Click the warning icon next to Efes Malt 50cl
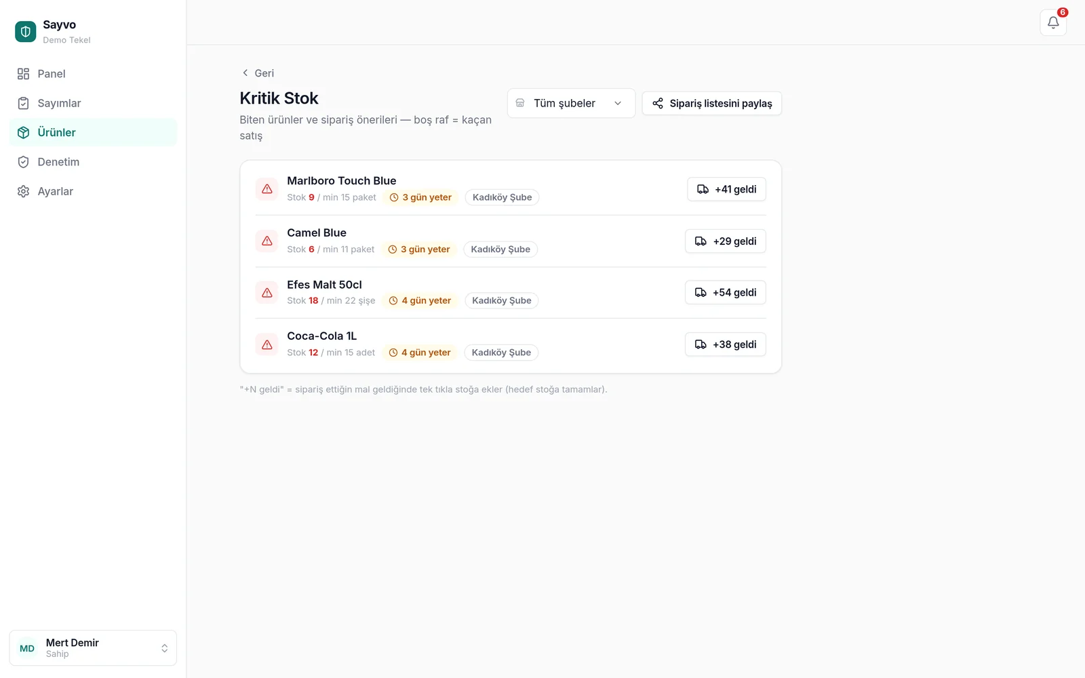Image resolution: width=1085 pixels, height=678 pixels. click(267, 293)
